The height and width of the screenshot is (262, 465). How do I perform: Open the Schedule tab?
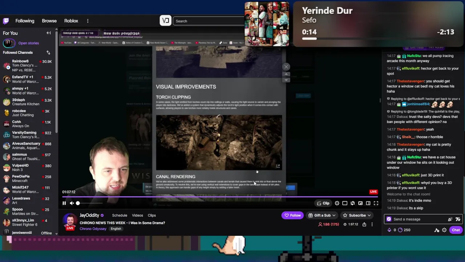tap(120, 215)
